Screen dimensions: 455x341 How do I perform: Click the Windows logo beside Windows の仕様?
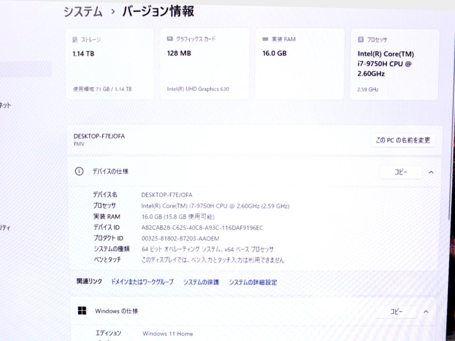[82, 311]
